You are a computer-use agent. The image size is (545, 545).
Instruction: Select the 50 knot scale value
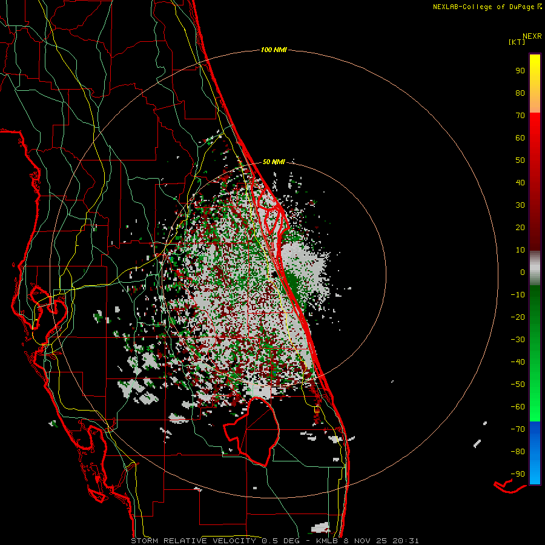click(x=520, y=160)
